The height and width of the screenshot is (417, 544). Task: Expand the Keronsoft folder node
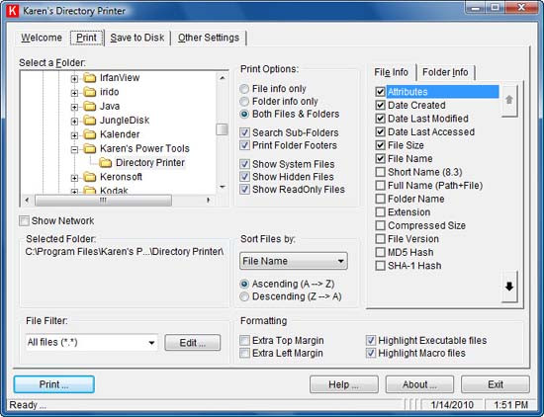pos(74,178)
